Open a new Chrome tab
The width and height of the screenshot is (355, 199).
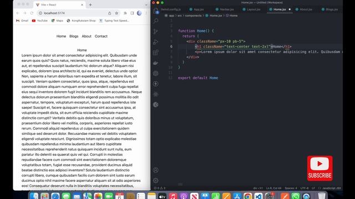(90, 5)
